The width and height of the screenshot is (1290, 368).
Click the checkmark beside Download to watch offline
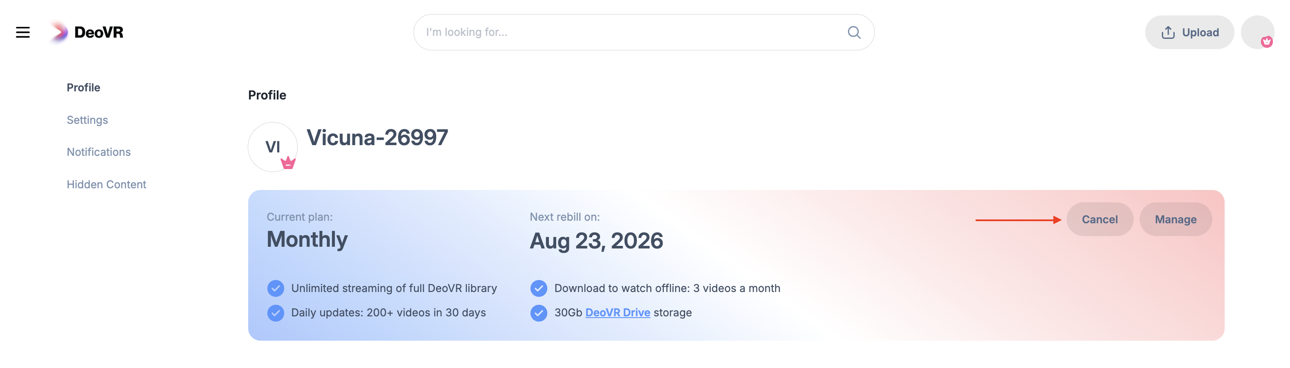point(538,289)
